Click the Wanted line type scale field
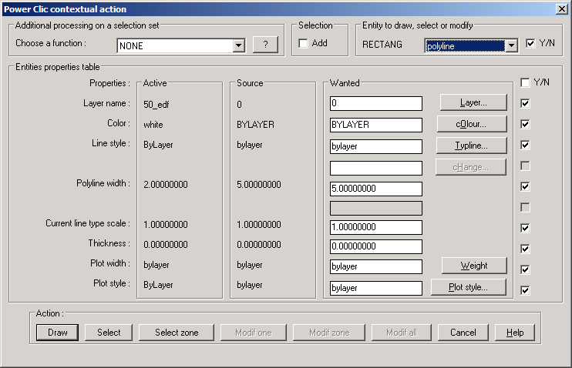This screenshot has height=368, width=572. (x=376, y=227)
